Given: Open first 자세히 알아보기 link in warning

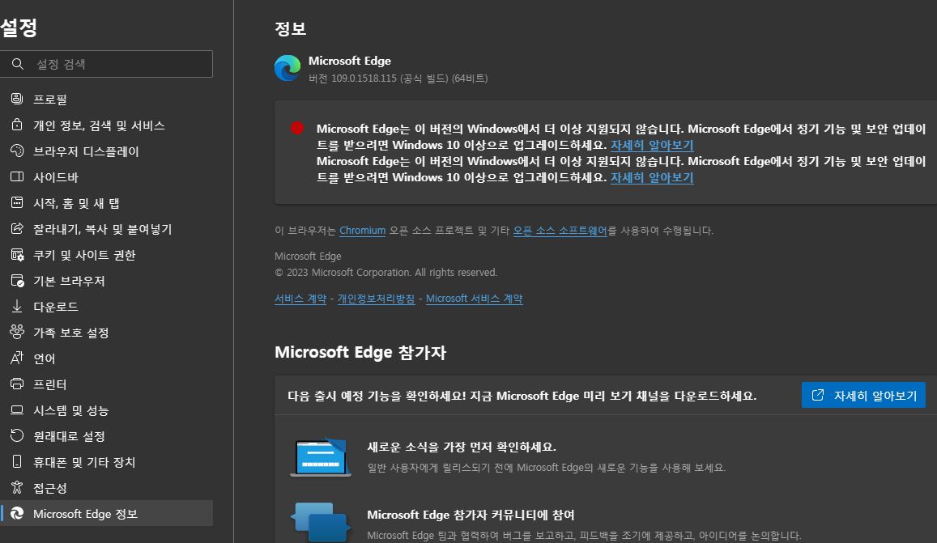Looking at the screenshot, I should pyautogui.click(x=652, y=145).
